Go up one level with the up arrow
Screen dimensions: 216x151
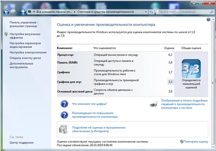pos(23,12)
